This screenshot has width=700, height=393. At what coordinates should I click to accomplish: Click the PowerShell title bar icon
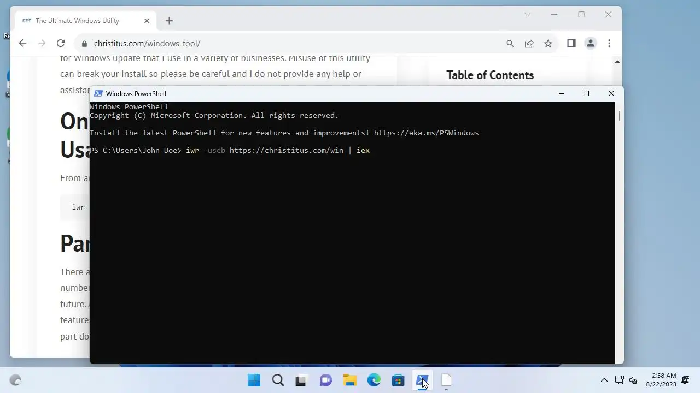[x=98, y=93]
